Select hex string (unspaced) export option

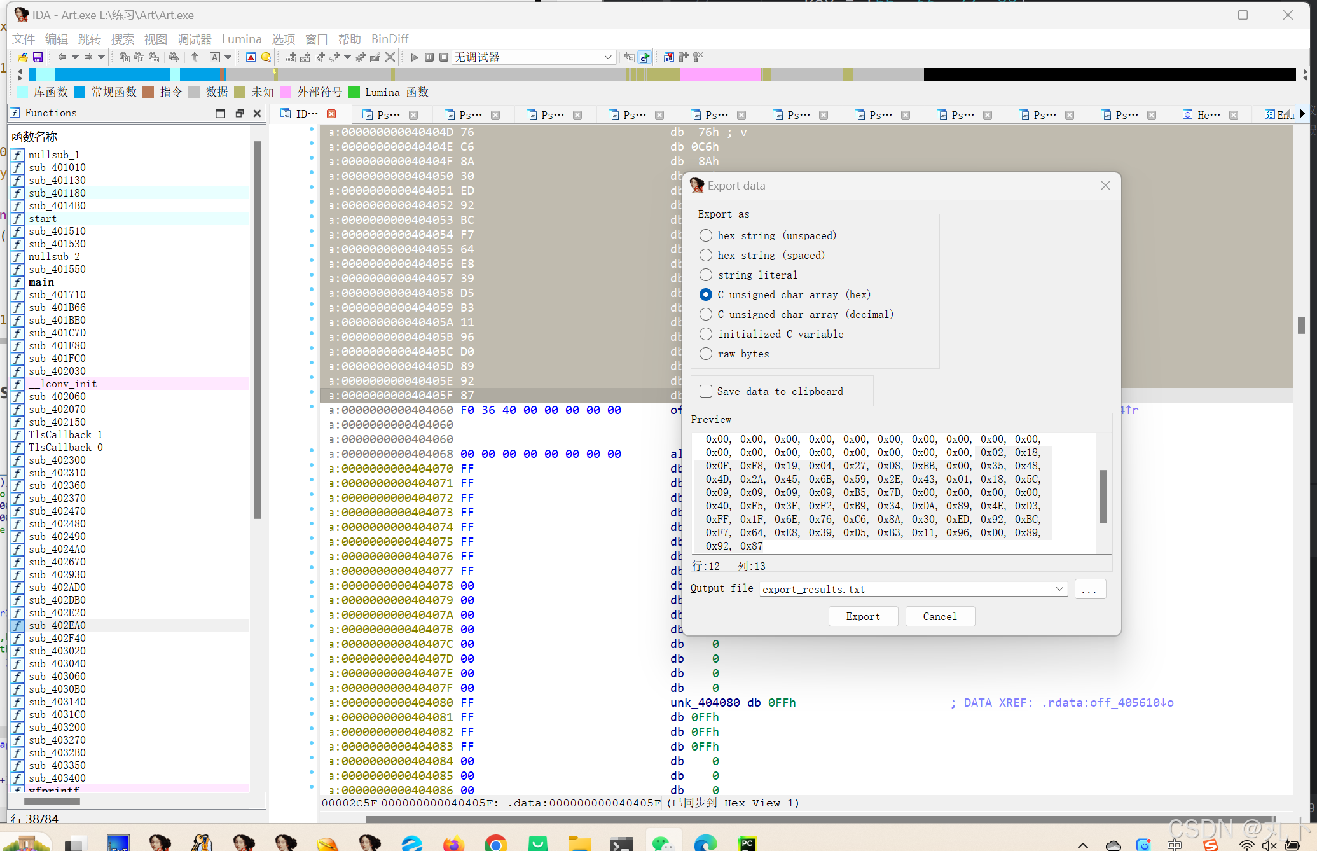tap(706, 235)
